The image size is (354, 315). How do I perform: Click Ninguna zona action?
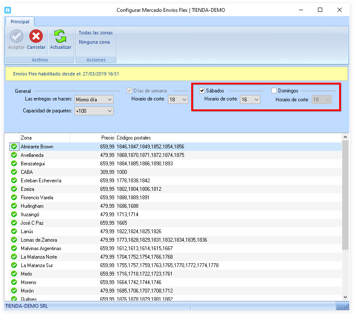coord(94,42)
